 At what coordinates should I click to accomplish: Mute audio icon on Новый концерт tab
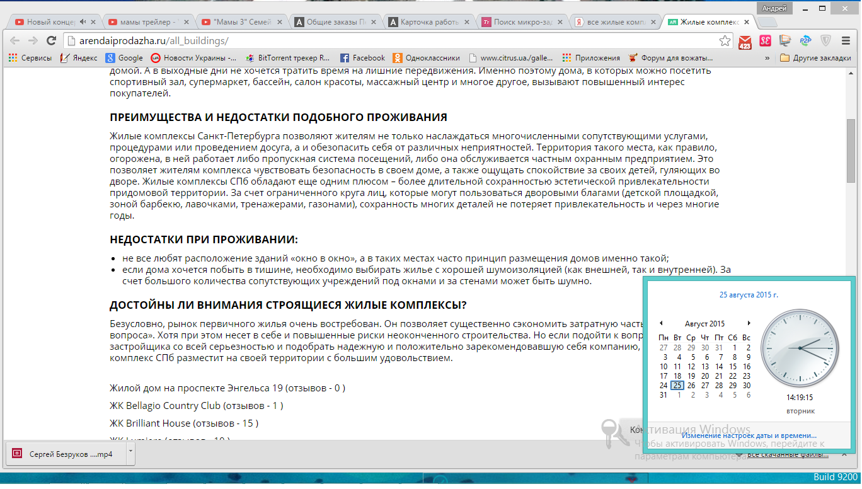point(83,22)
